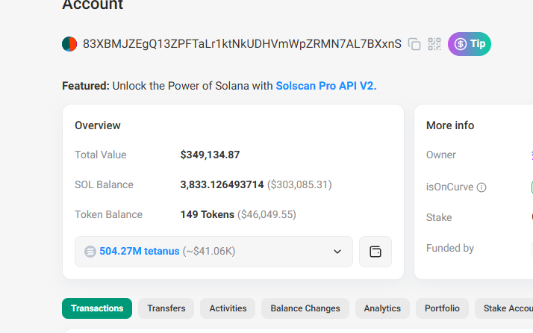Copy the account address with copy icon
This screenshot has height=333, width=533.
tap(414, 44)
